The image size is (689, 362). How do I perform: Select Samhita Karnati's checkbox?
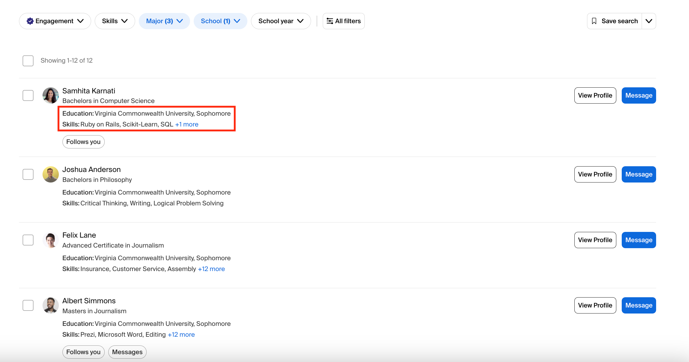[27, 95]
